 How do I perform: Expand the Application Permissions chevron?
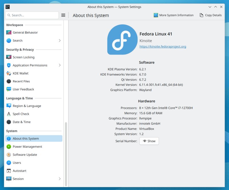click(x=60, y=65)
